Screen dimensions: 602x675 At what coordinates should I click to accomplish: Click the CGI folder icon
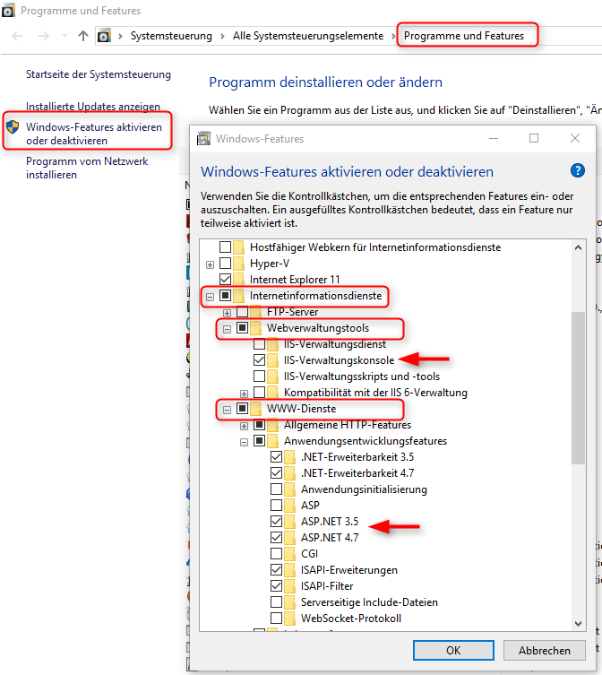[x=290, y=553]
